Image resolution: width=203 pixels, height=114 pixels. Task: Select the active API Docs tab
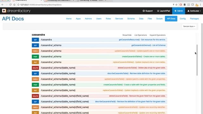point(171,19)
